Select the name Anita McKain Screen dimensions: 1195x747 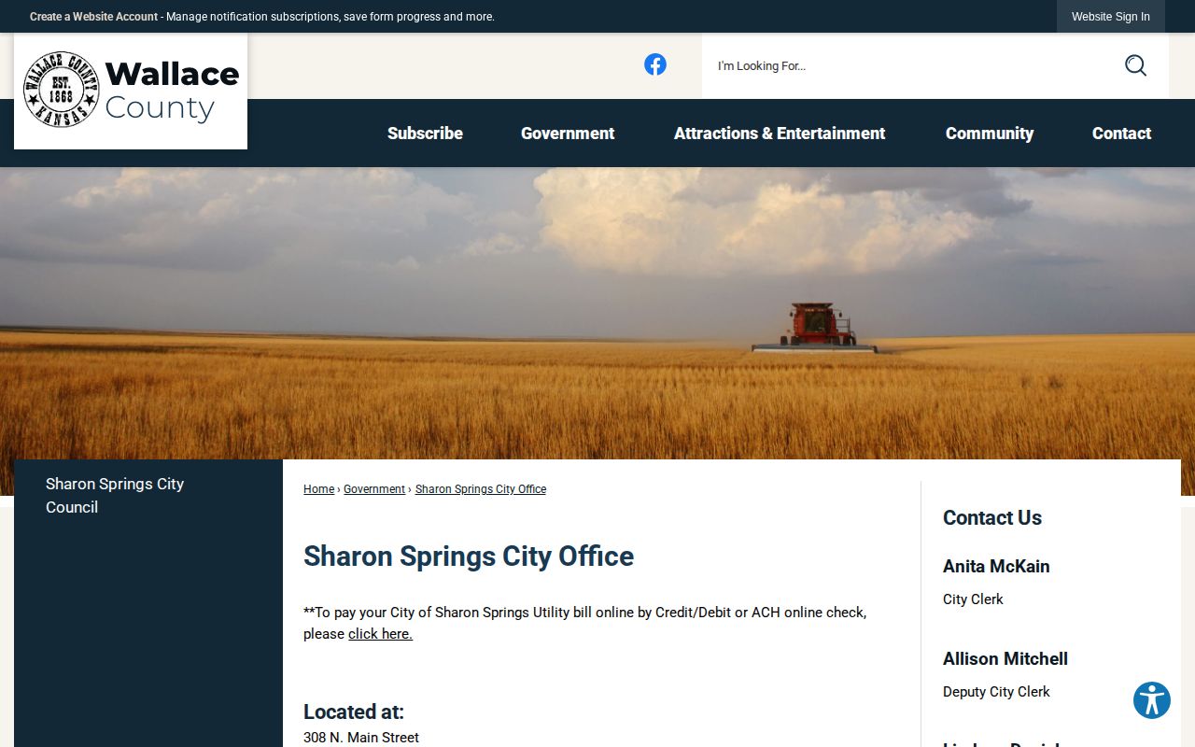click(x=996, y=567)
